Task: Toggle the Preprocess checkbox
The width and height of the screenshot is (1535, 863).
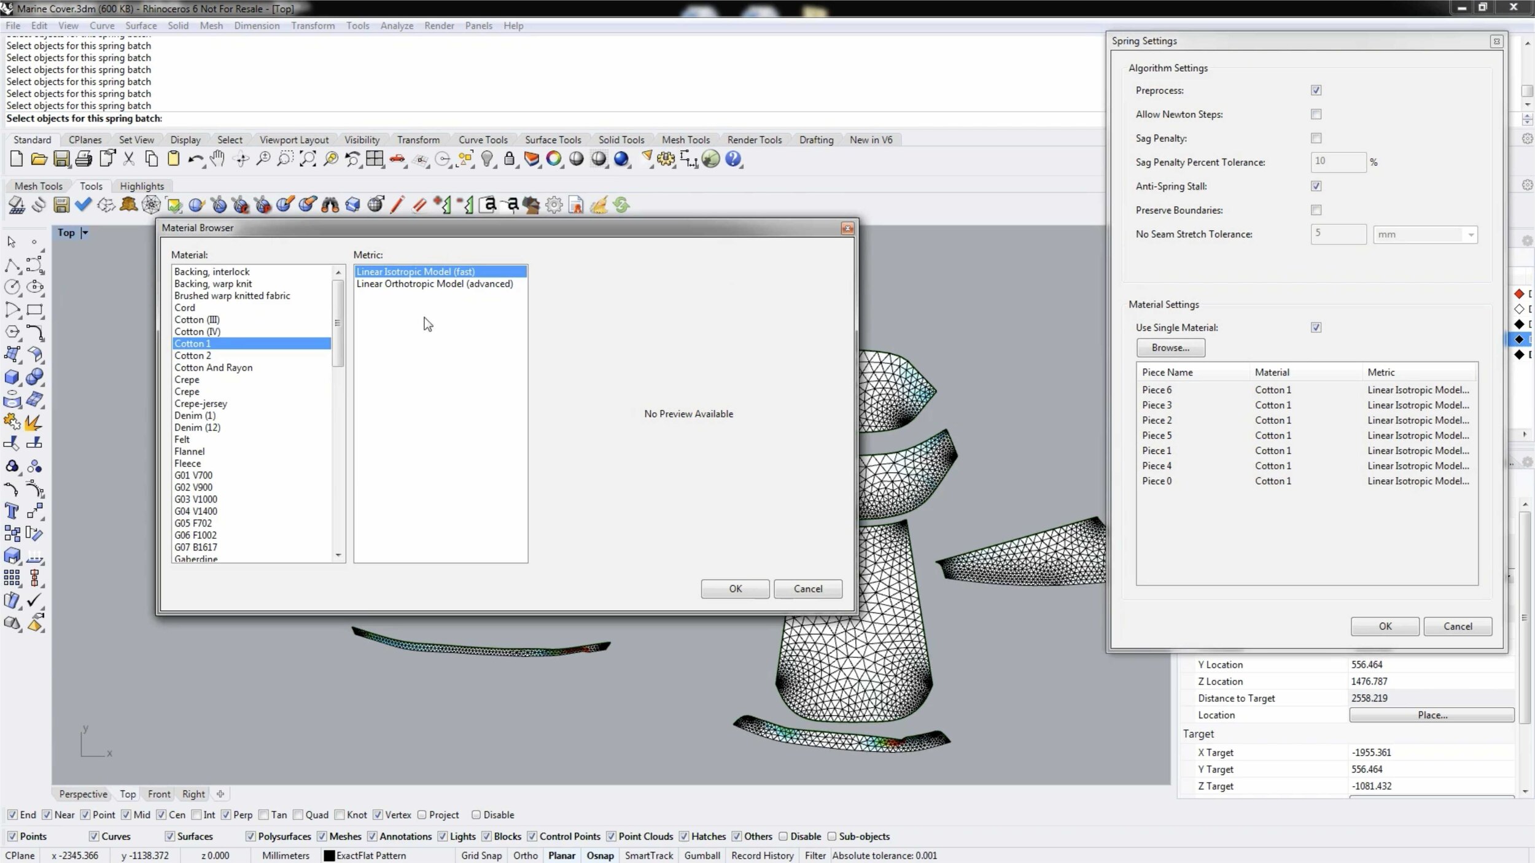Action: (x=1316, y=90)
